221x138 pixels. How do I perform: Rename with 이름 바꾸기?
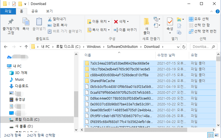(x=125, y=30)
